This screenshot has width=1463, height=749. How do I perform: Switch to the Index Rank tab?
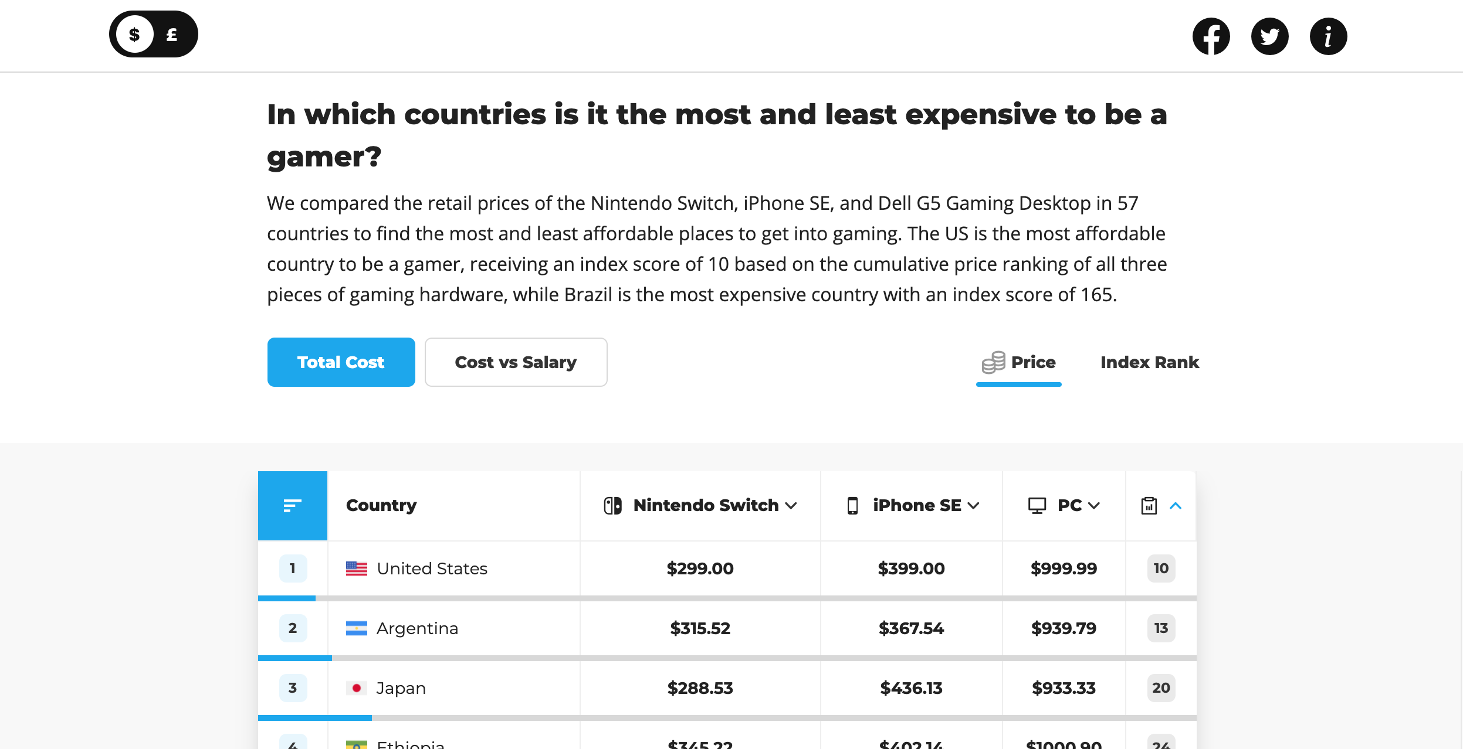(1149, 362)
